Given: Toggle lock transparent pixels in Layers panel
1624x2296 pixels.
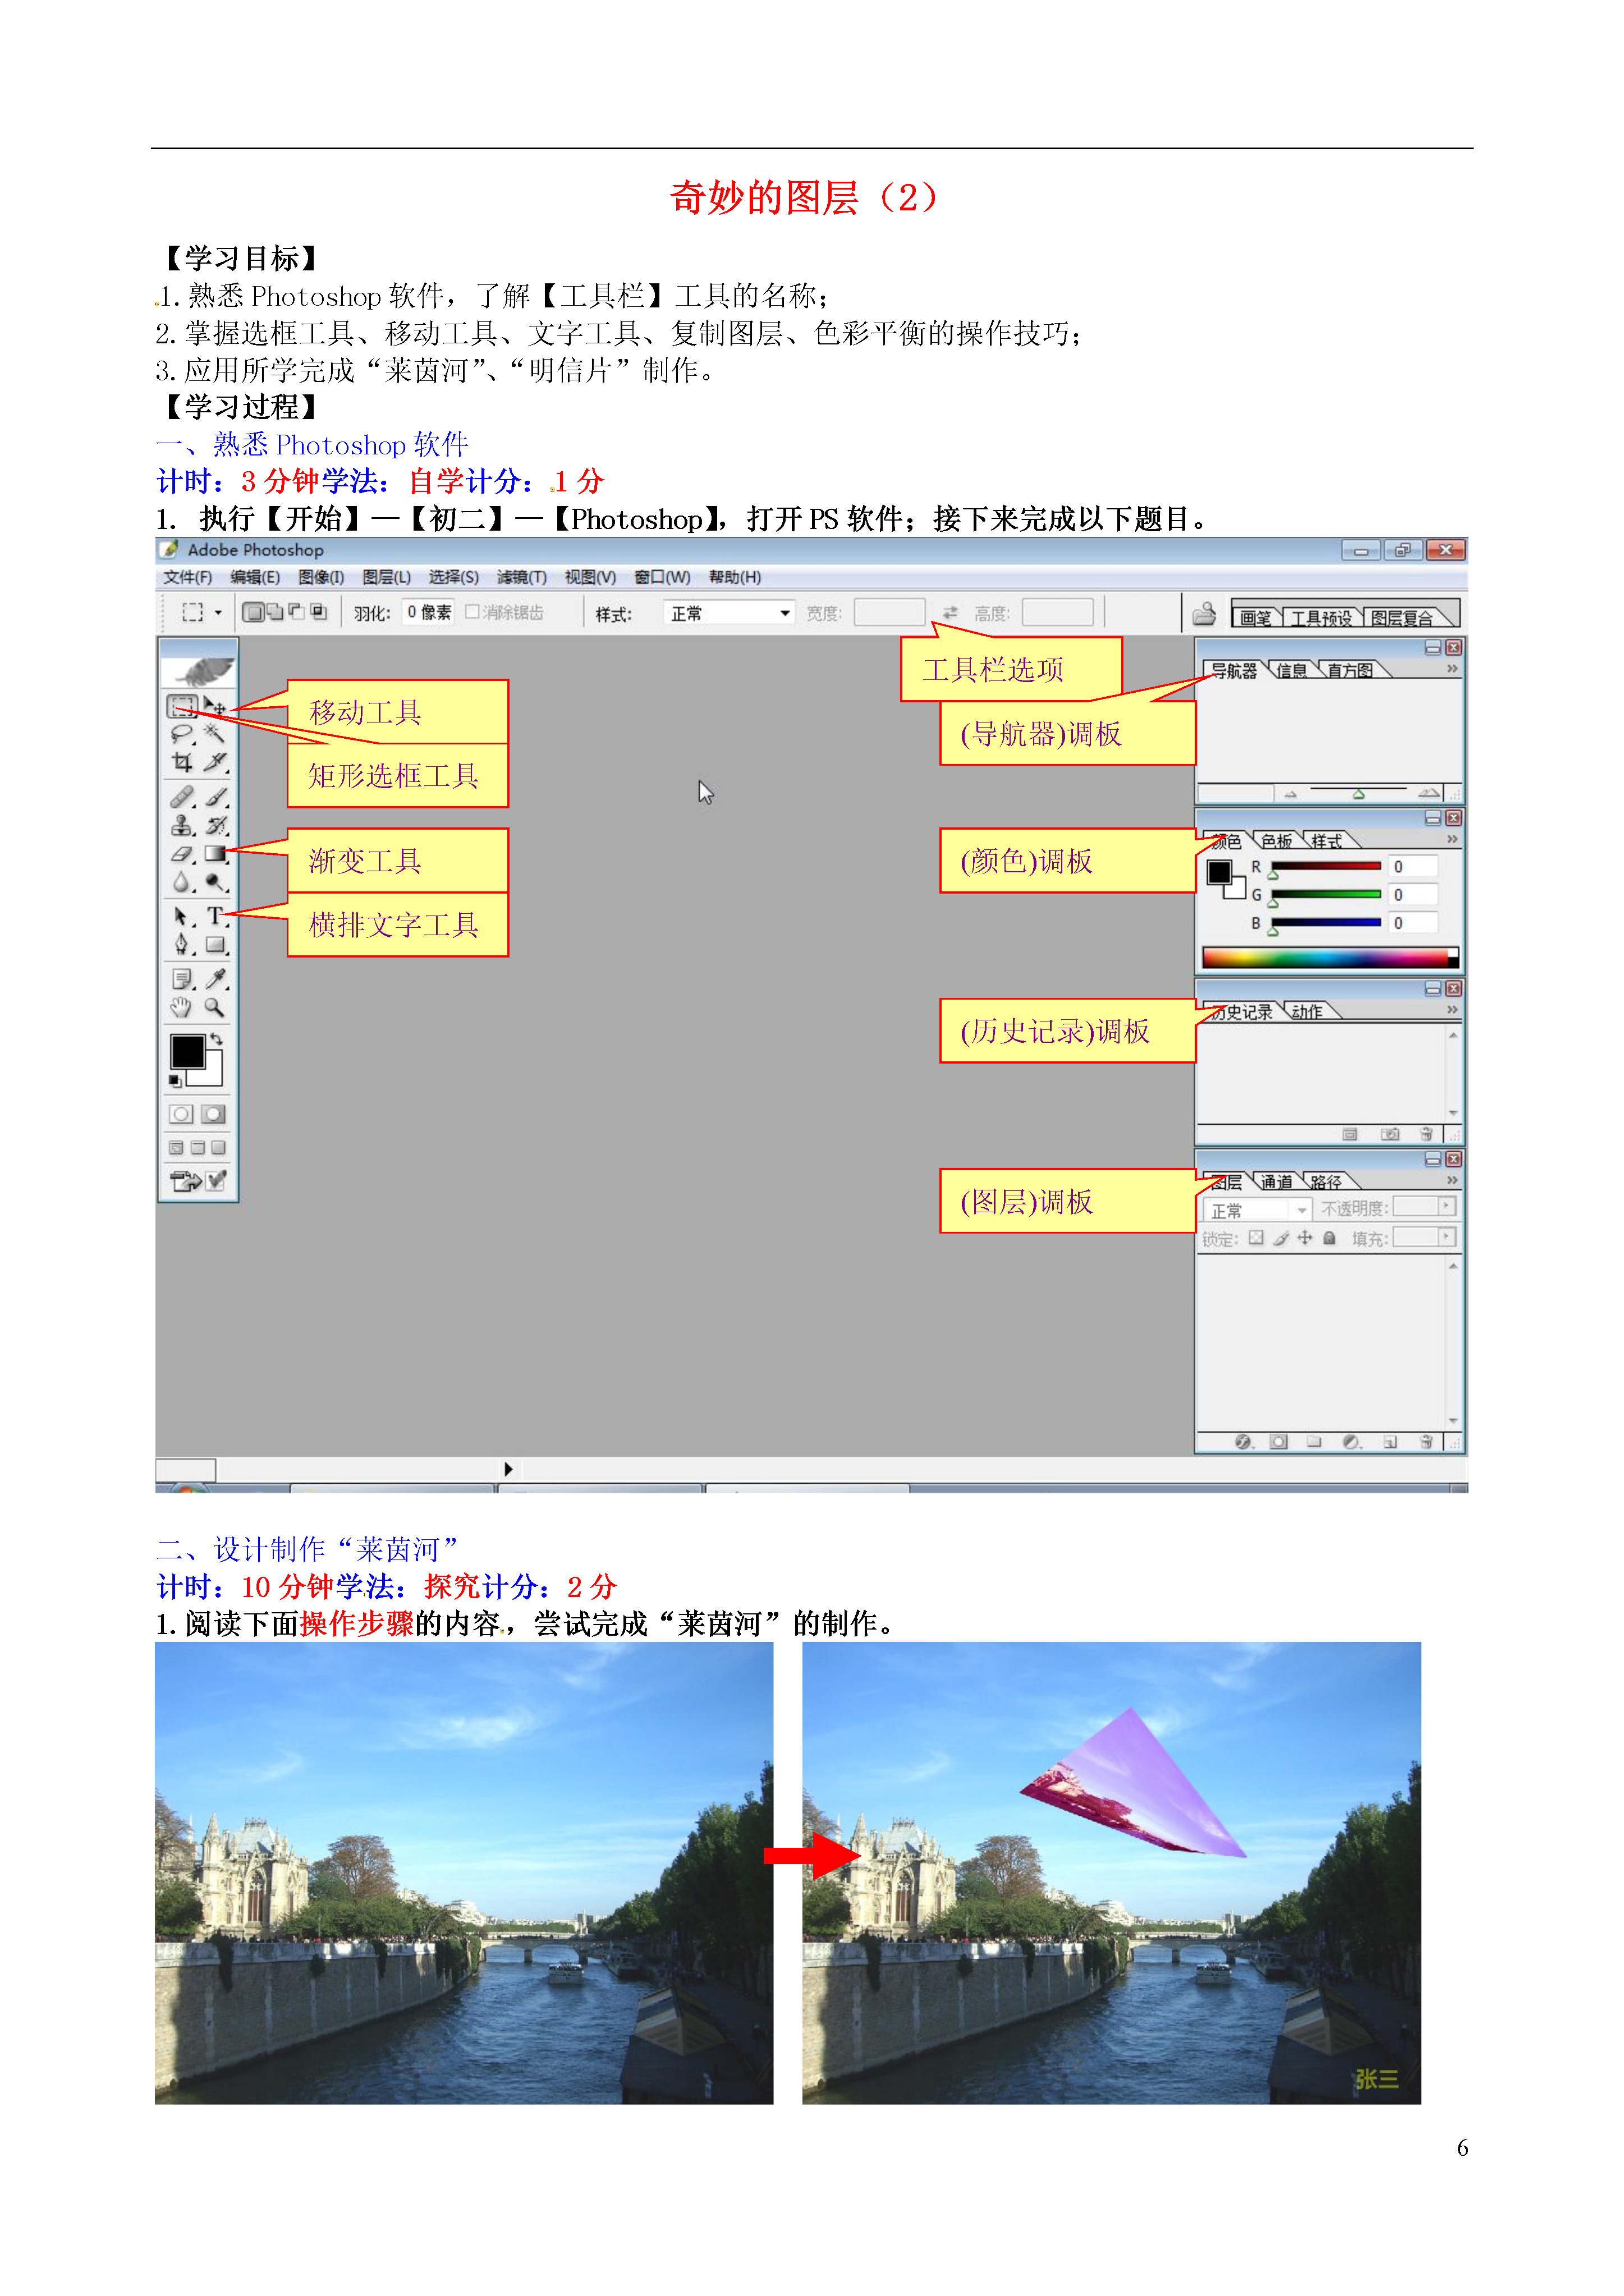Looking at the screenshot, I should pos(1256,1238).
